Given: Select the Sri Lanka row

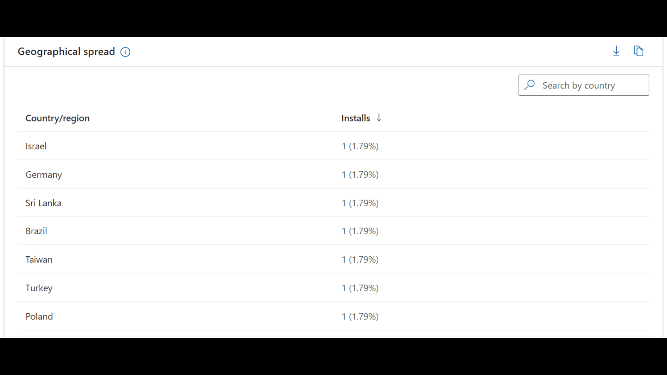Looking at the screenshot, I should (x=333, y=203).
